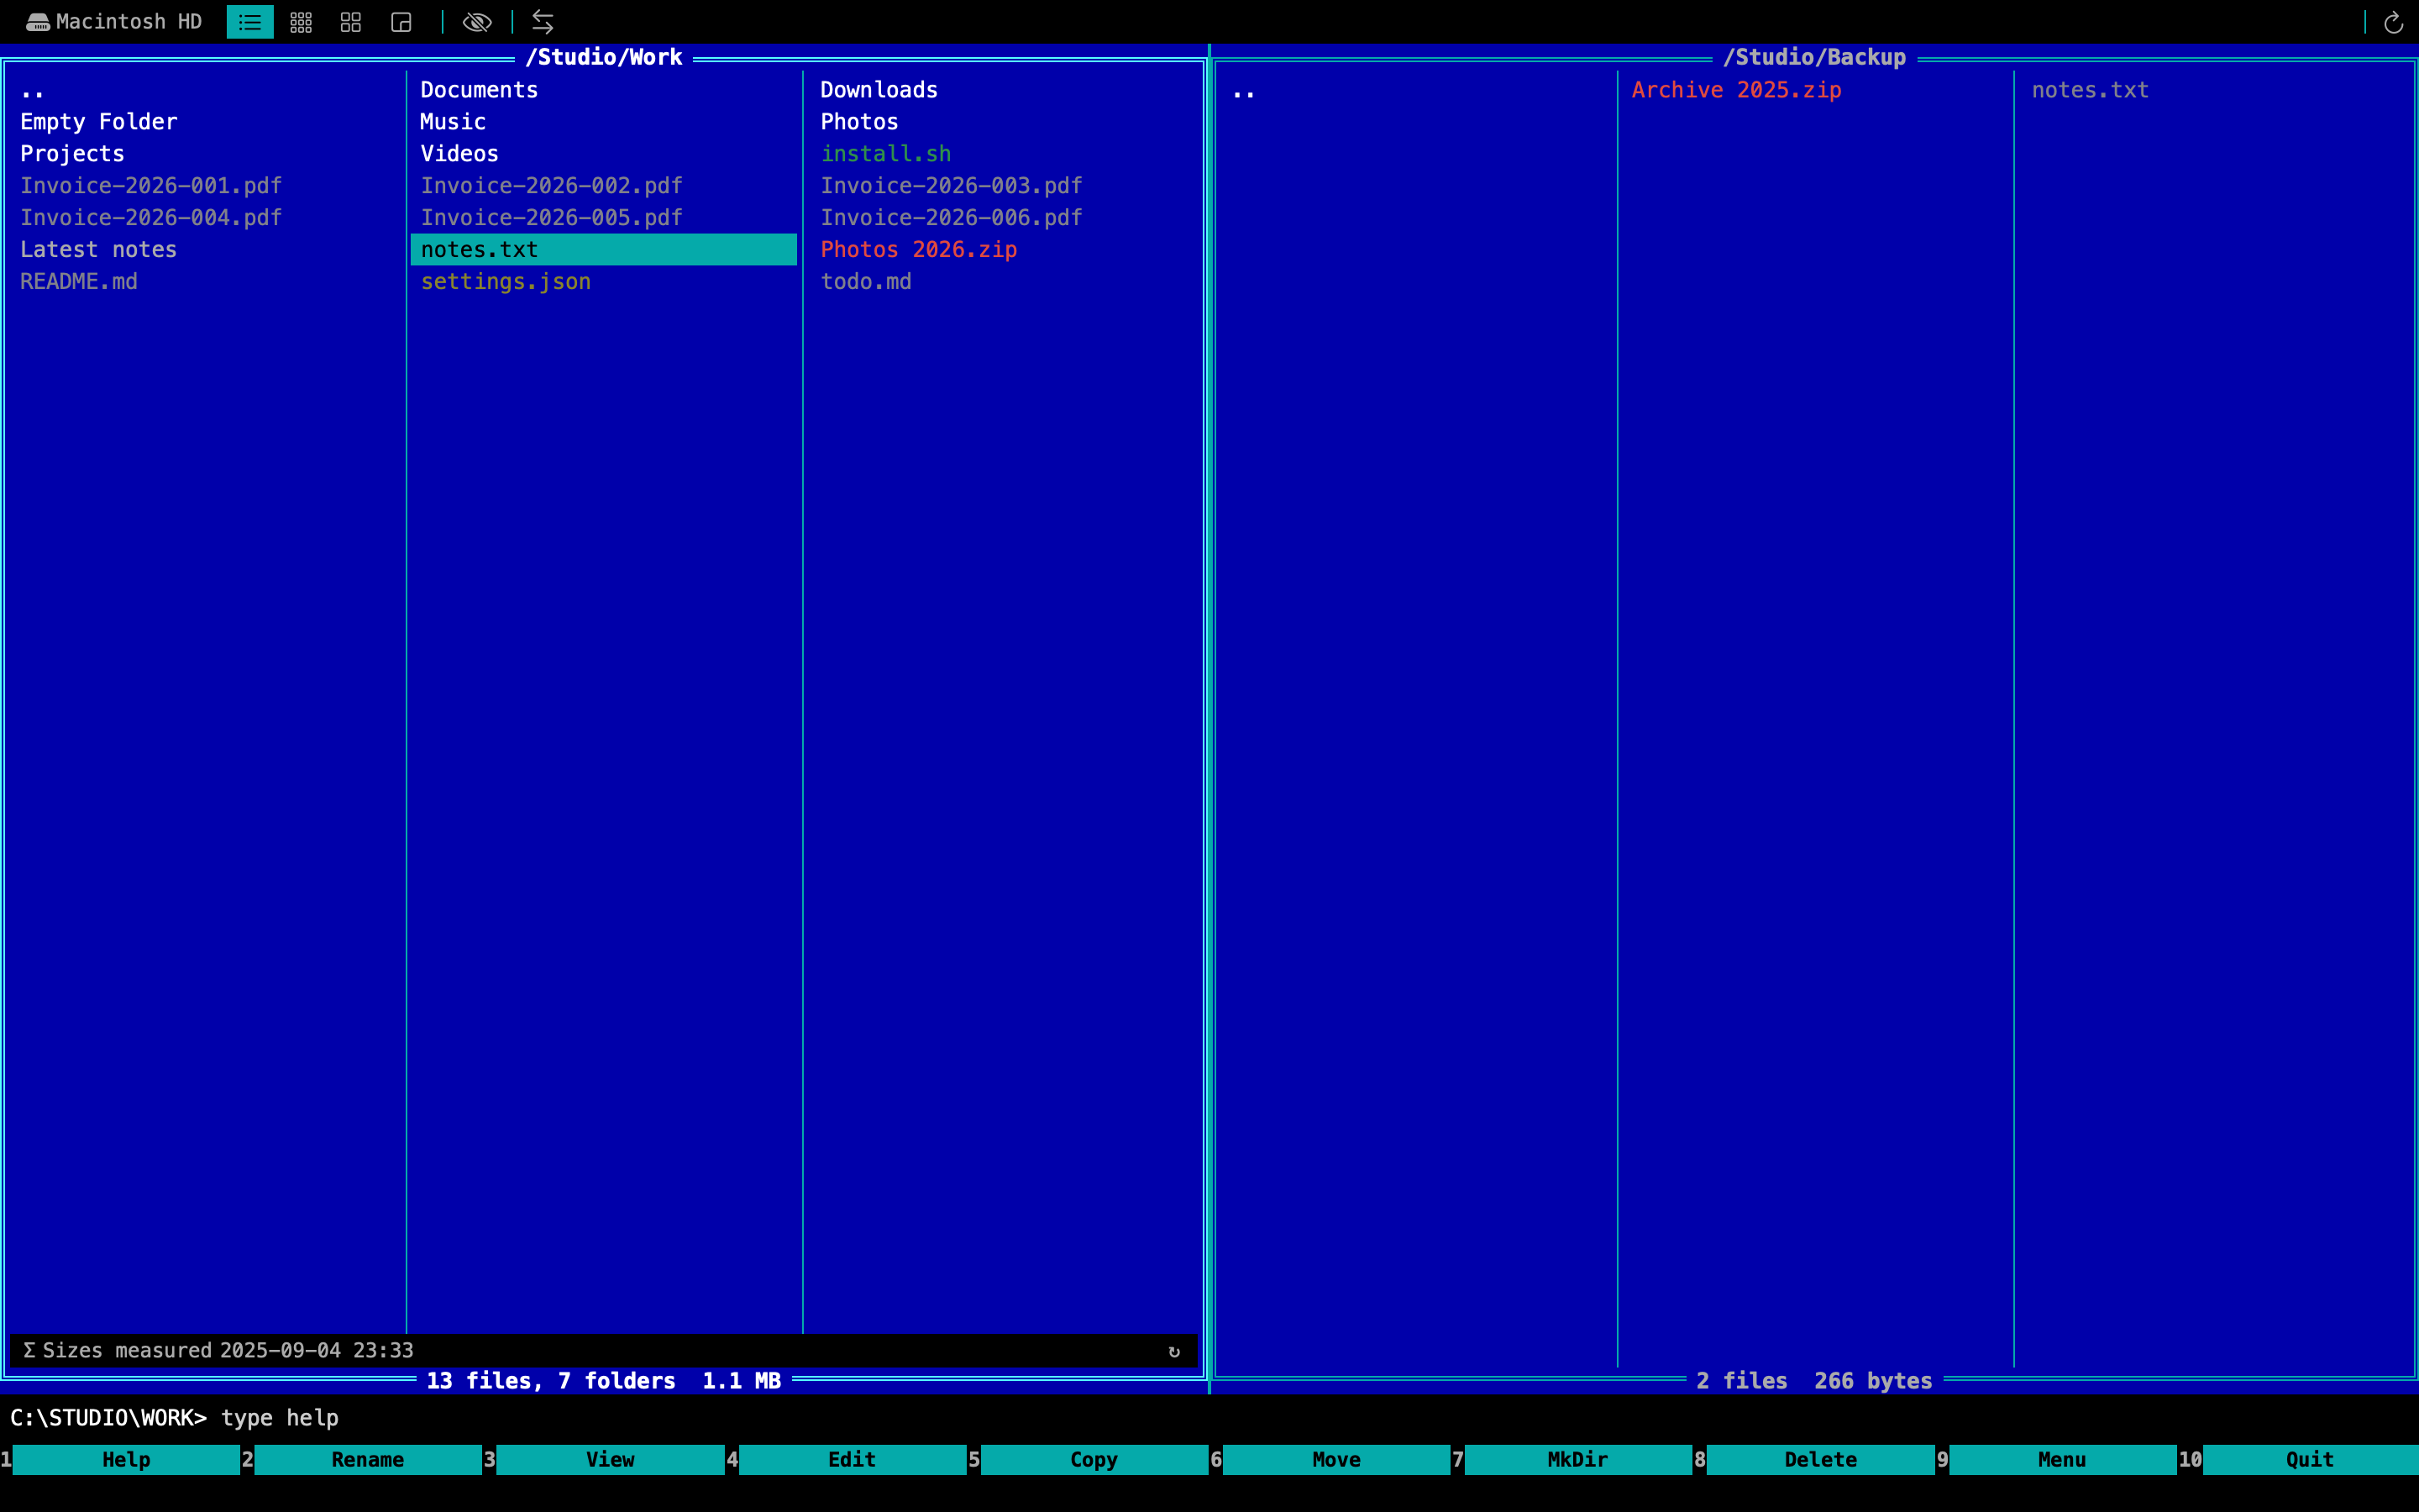Image resolution: width=2419 pixels, height=1512 pixels.
Task: Click the Macintosh HD drive selector
Action: (114, 22)
